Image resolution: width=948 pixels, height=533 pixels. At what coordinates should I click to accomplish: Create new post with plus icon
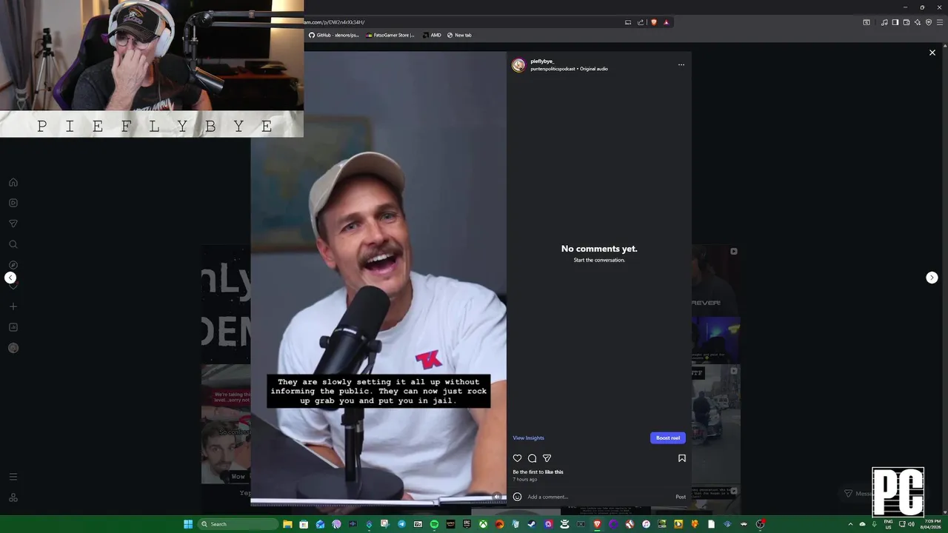(13, 306)
